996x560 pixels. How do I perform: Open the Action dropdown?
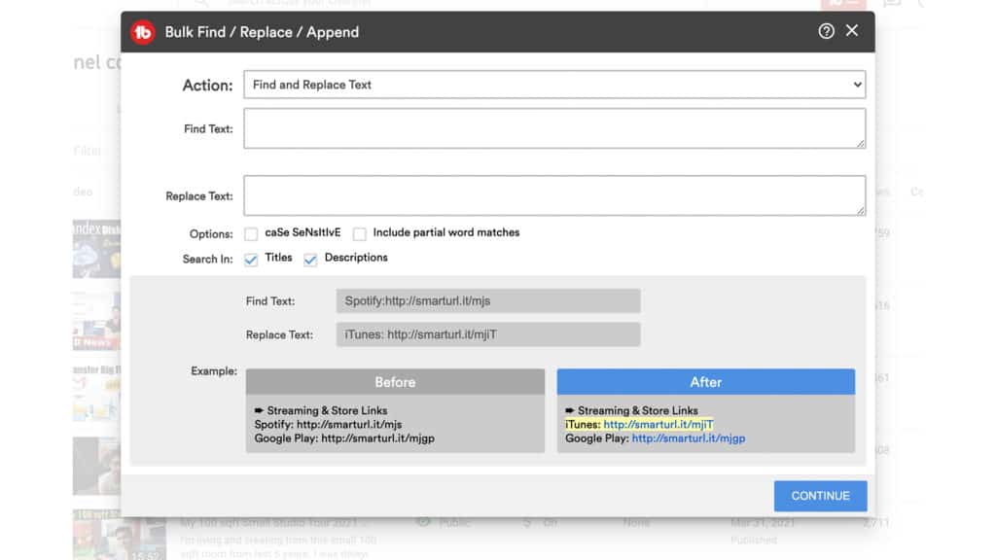pos(553,85)
